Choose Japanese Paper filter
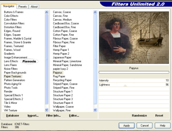The width and height of the screenshot is (172, 131). coord(62,57)
